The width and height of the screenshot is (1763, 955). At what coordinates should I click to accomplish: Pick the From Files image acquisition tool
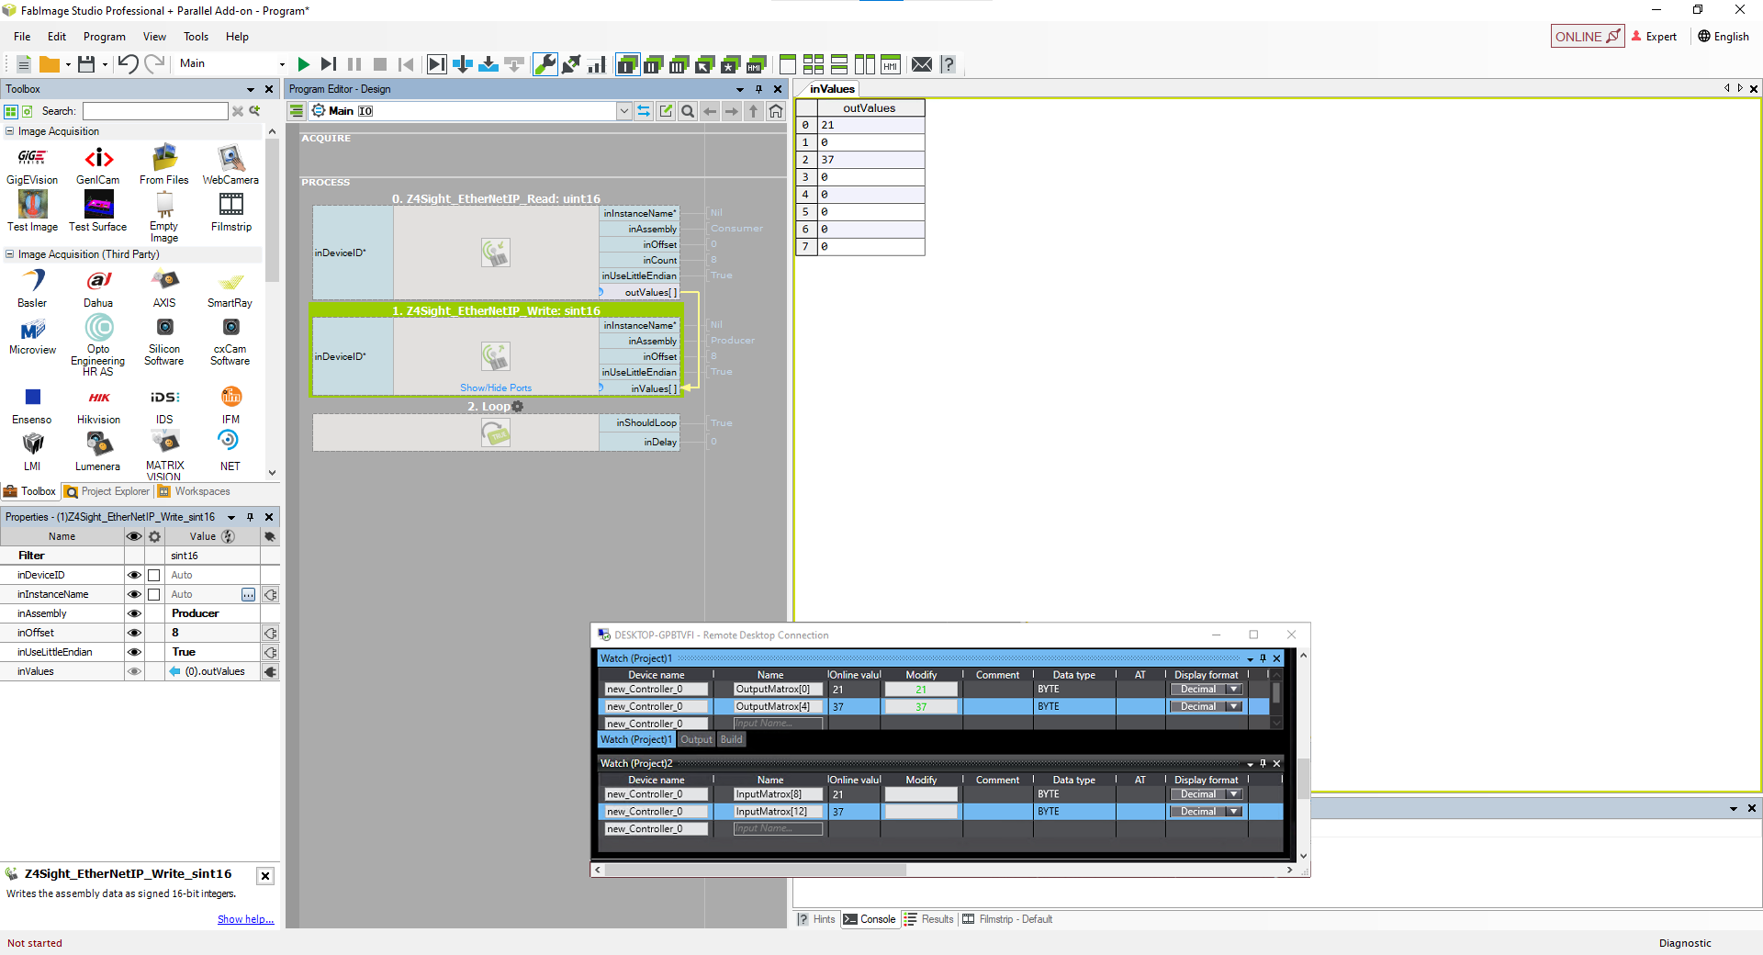(164, 165)
